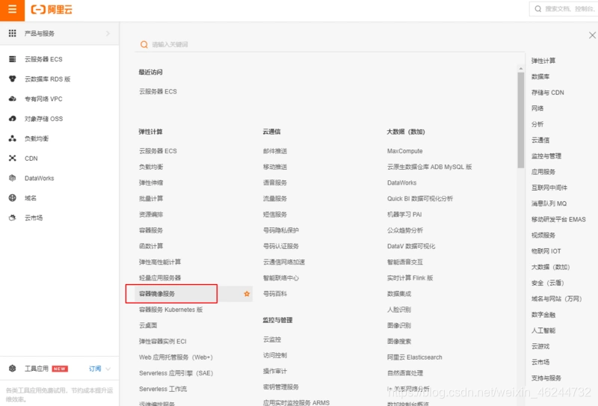Open 实时计算 Flink 版 link
Screen dimensions: 598x406
pos(410,278)
